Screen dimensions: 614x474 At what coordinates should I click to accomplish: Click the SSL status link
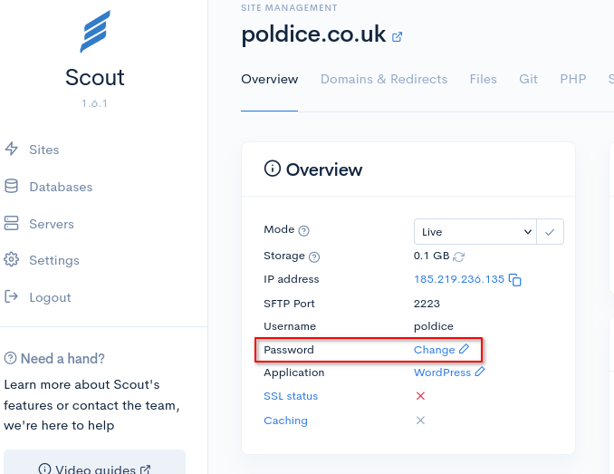(291, 396)
